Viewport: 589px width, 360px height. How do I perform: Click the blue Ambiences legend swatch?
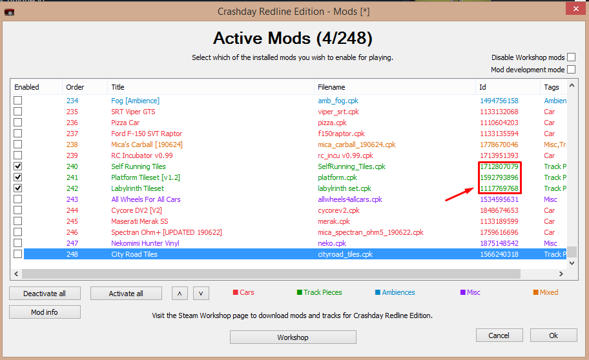click(x=378, y=292)
